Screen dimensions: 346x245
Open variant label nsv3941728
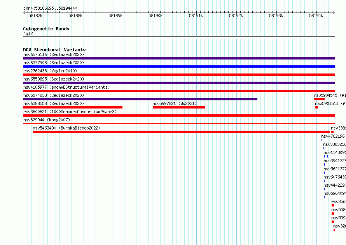[335, 161]
